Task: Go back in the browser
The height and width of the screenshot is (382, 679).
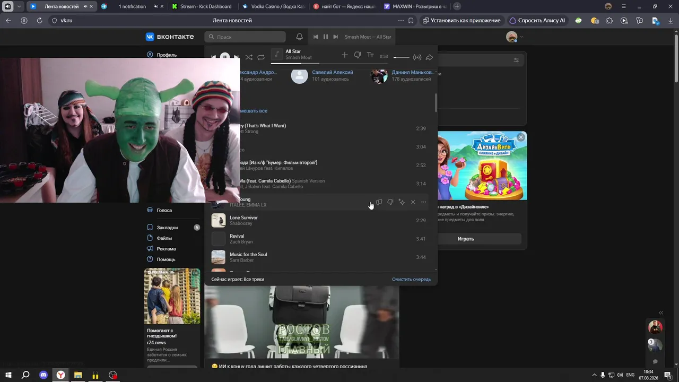Action: point(8,21)
